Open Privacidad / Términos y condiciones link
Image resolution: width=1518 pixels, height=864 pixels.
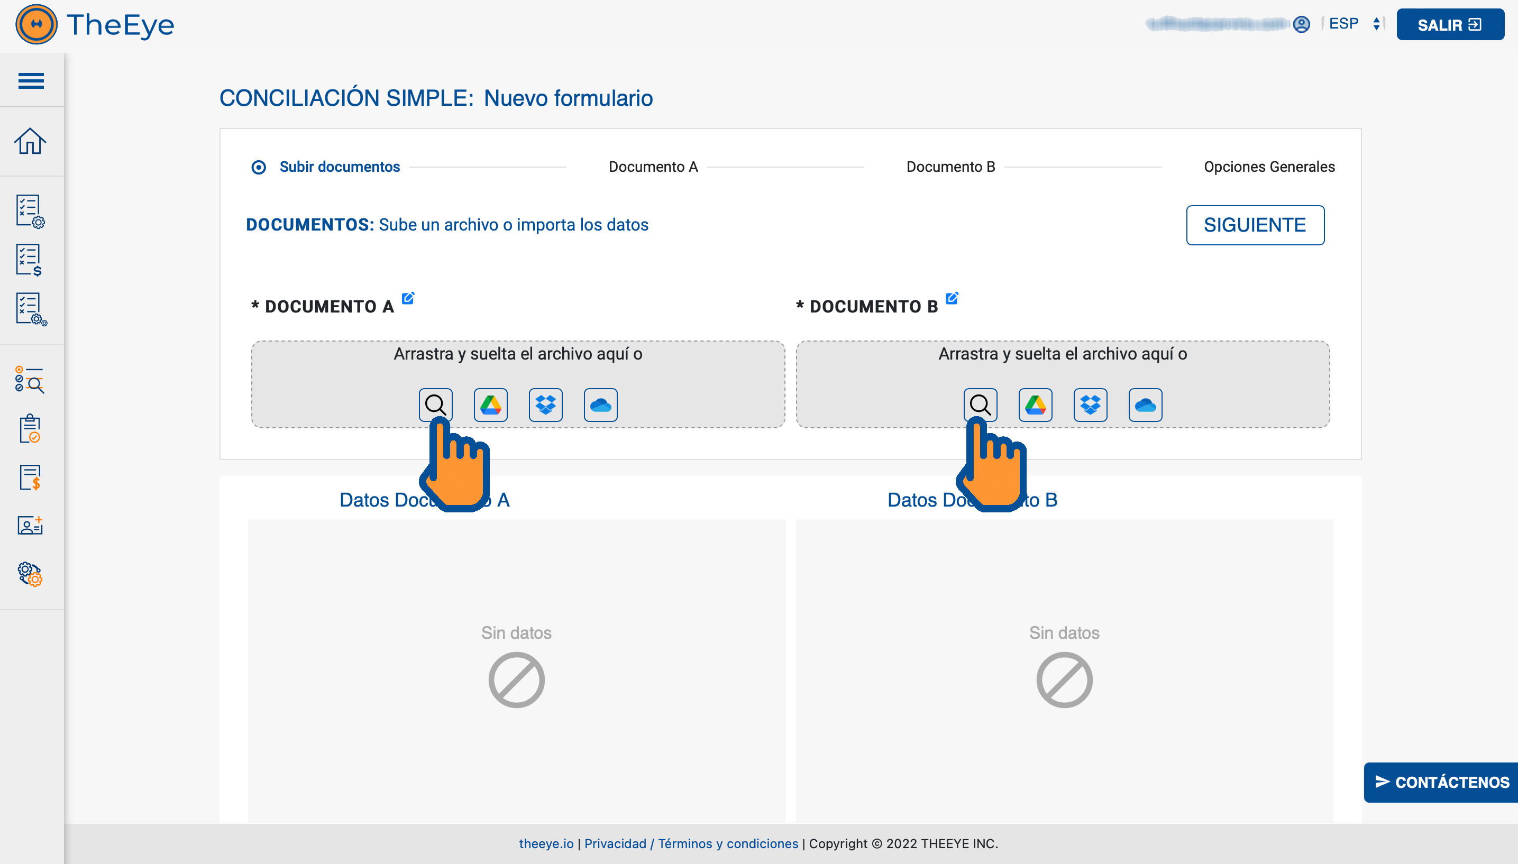point(691,843)
